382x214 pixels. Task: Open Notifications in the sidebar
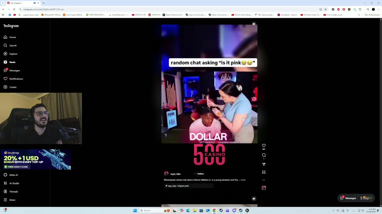13,79
